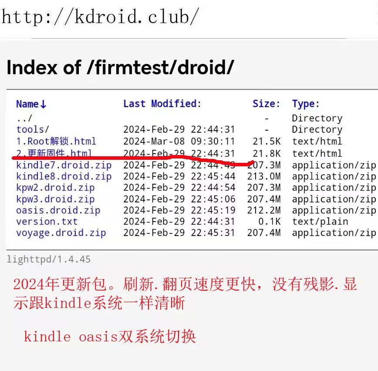Screen dimensions: 378x371
Task: Open the parent directory ../ link
Action: (x=24, y=118)
